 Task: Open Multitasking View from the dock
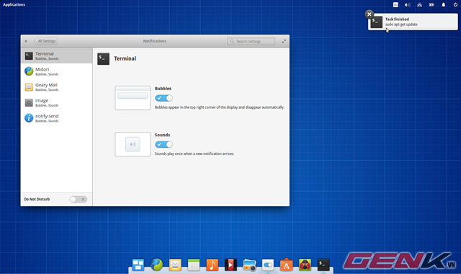(138, 265)
